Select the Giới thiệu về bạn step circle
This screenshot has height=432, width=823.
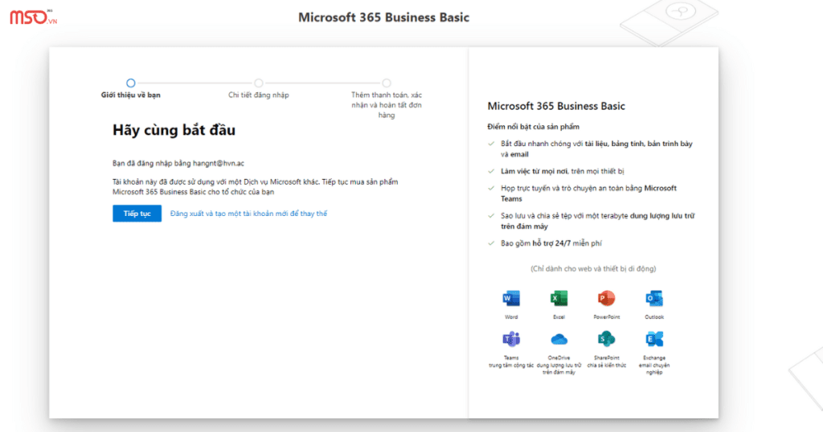pos(131,83)
